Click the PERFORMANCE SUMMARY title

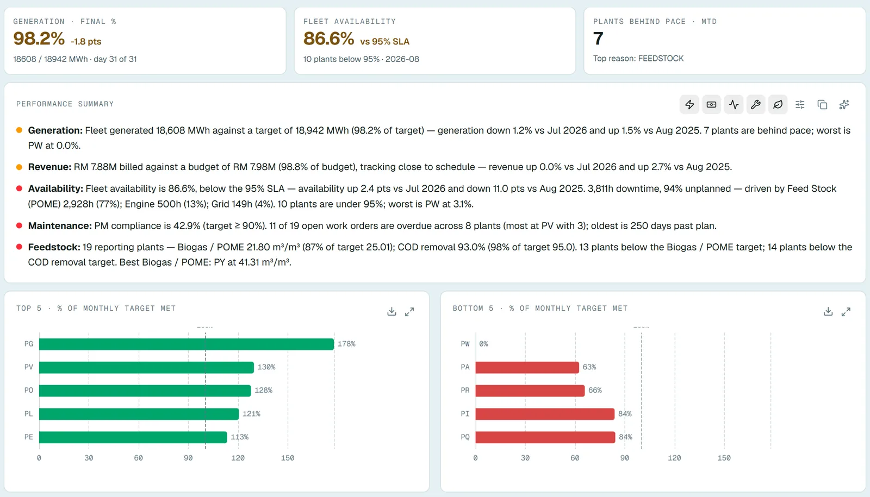65,104
